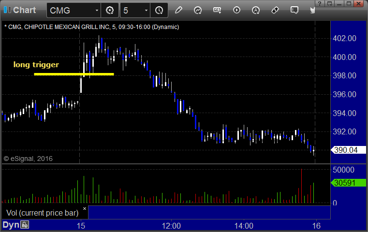368x232 pixels.
Task: Expand the interval dropdown showing 5
Action: tap(146, 10)
